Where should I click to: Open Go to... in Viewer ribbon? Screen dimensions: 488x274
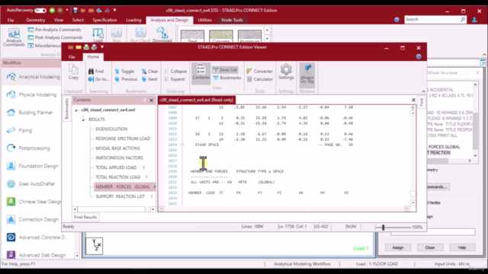[98, 79]
